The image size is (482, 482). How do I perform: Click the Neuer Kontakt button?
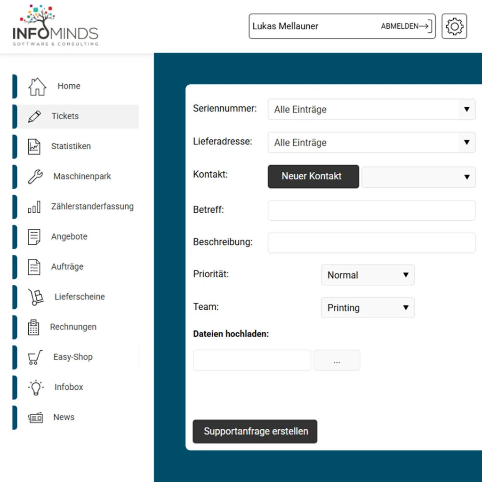(x=313, y=176)
